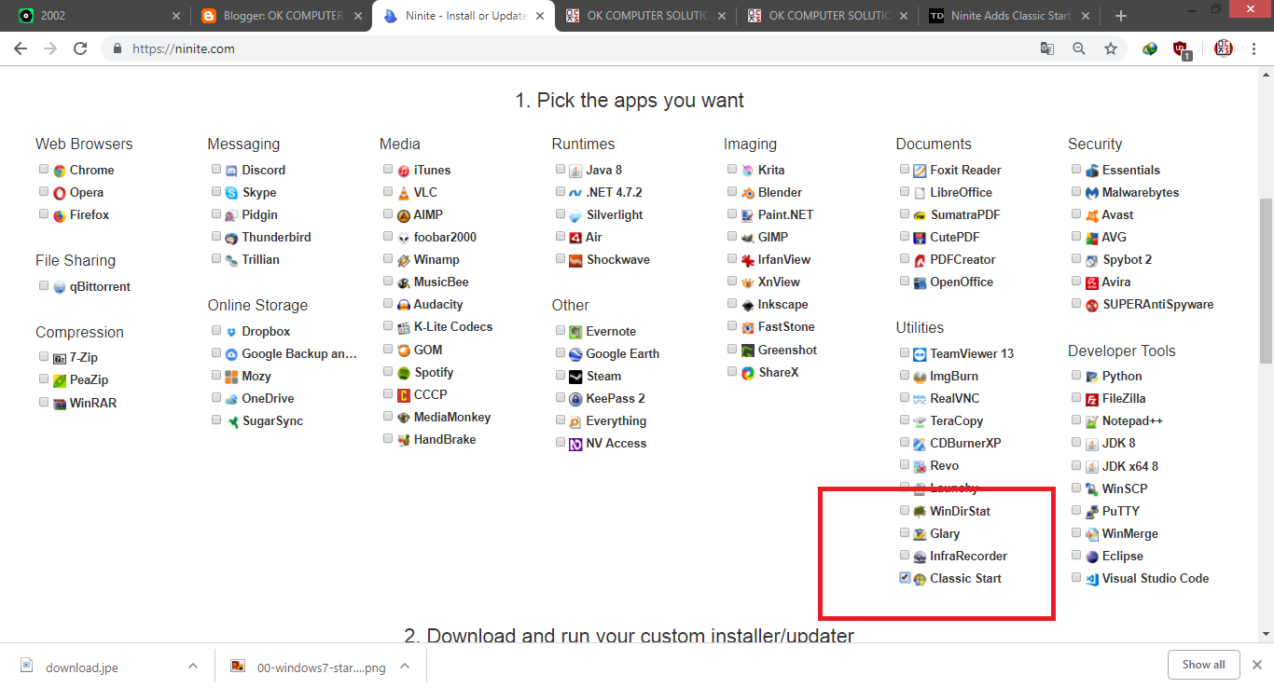Click the Eclipse label in Developer Tools

(x=1122, y=557)
